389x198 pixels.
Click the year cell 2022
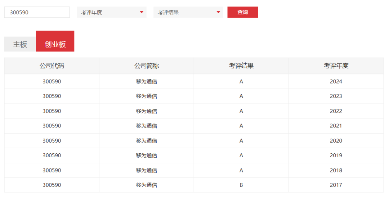[336, 111]
